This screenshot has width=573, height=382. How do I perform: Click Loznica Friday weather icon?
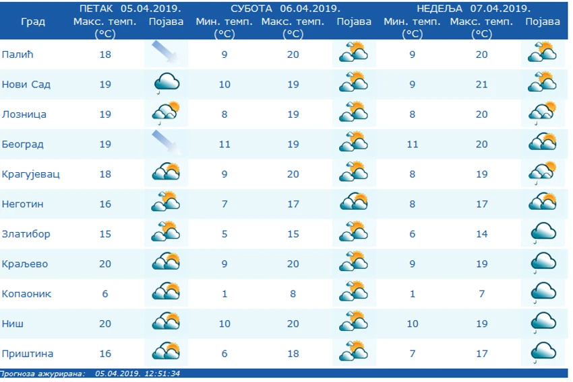pos(166,113)
